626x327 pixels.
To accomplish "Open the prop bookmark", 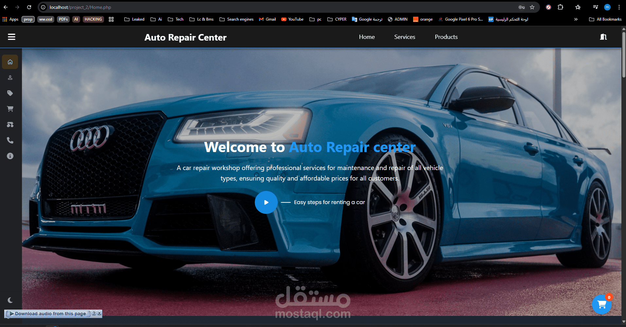I will pos(28,19).
